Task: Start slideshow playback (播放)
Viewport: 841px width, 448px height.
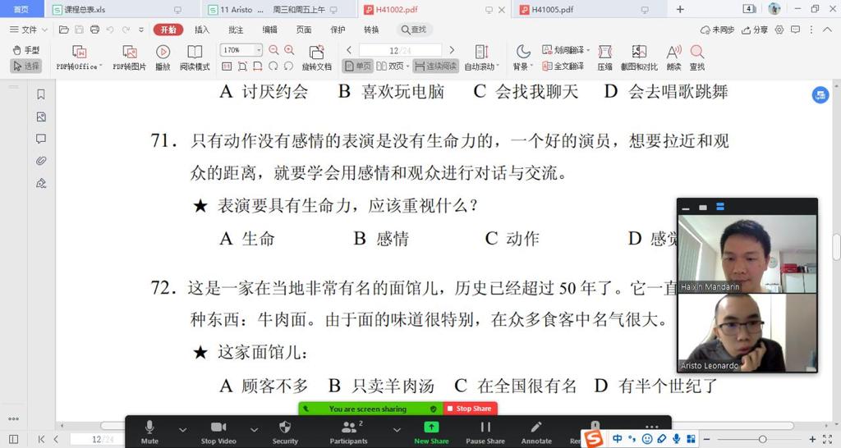Action: 163,58
